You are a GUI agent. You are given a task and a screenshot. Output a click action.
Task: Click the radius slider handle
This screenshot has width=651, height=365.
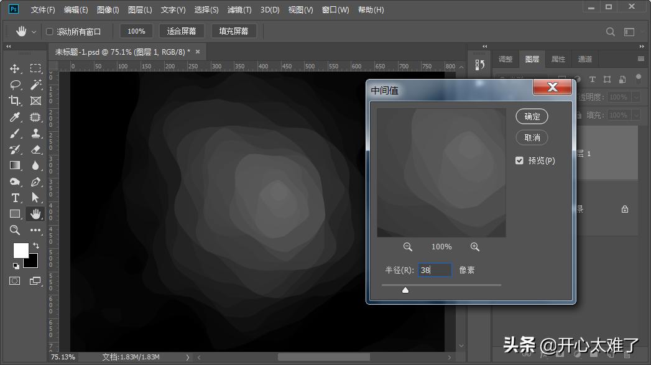coord(405,290)
